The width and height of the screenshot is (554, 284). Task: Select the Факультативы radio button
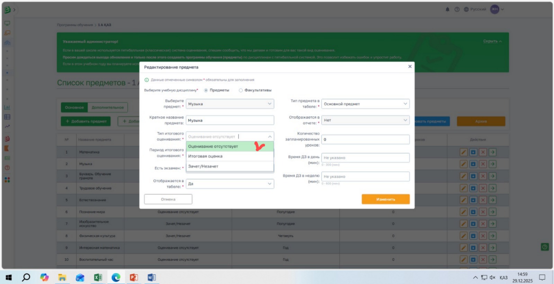241,90
